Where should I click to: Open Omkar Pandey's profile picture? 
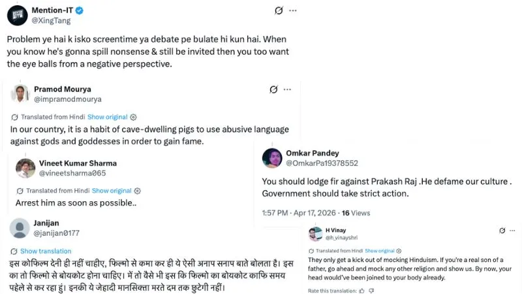point(271,157)
